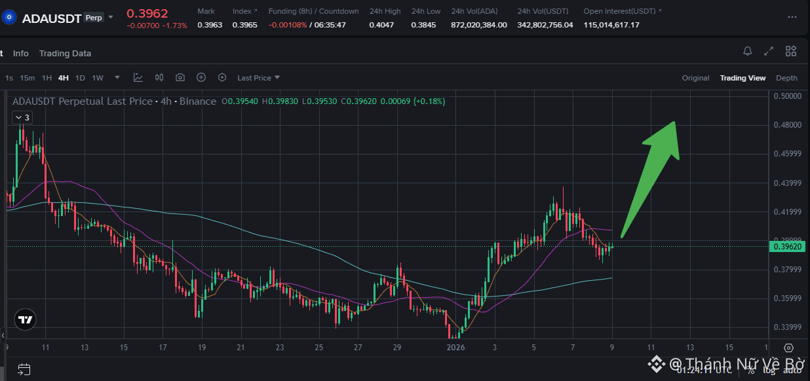The width and height of the screenshot is (810, 381).
Task: Click the funding rate -0.00108%
Action: click(x=289, y=25)
